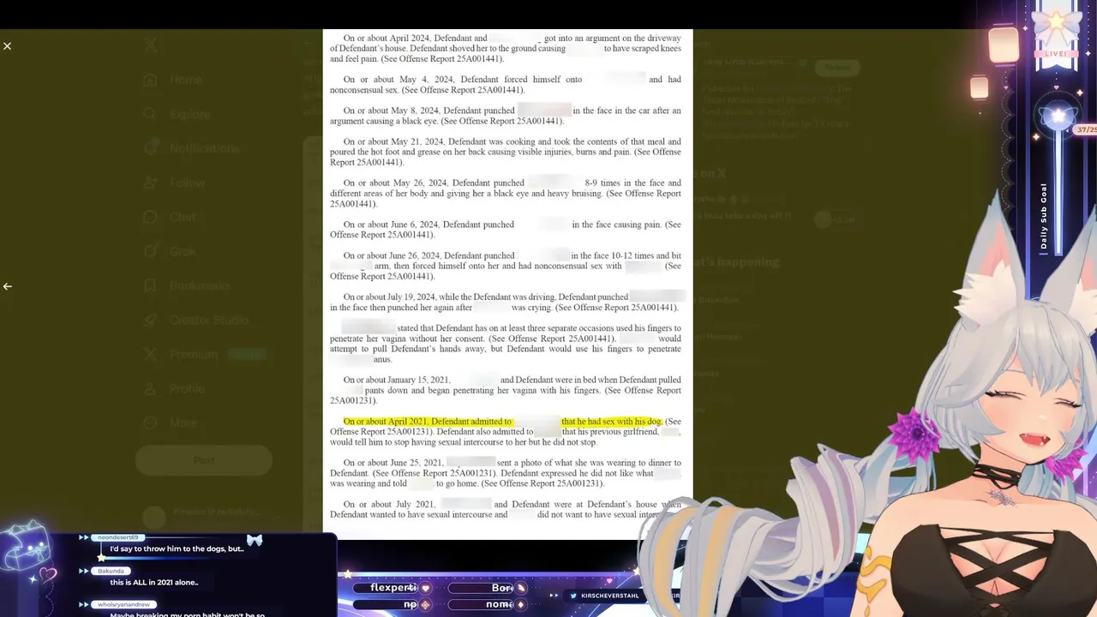Click the KIRSCHEVERSTAHL Twitter handle

point(609,596)
